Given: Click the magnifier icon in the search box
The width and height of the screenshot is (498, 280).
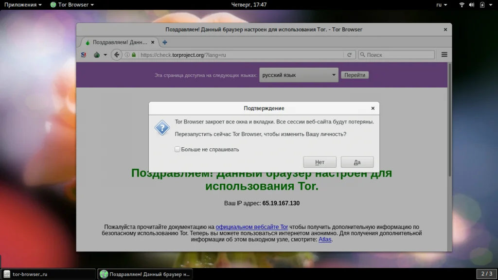Looking at the screenshot, I should [362, 54].
